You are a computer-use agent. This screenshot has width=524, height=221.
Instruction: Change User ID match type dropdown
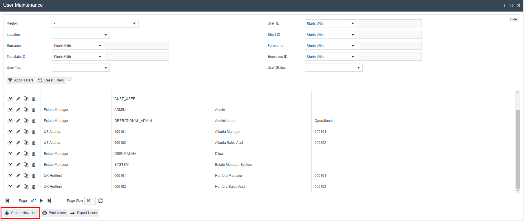[x=331, y=23]
